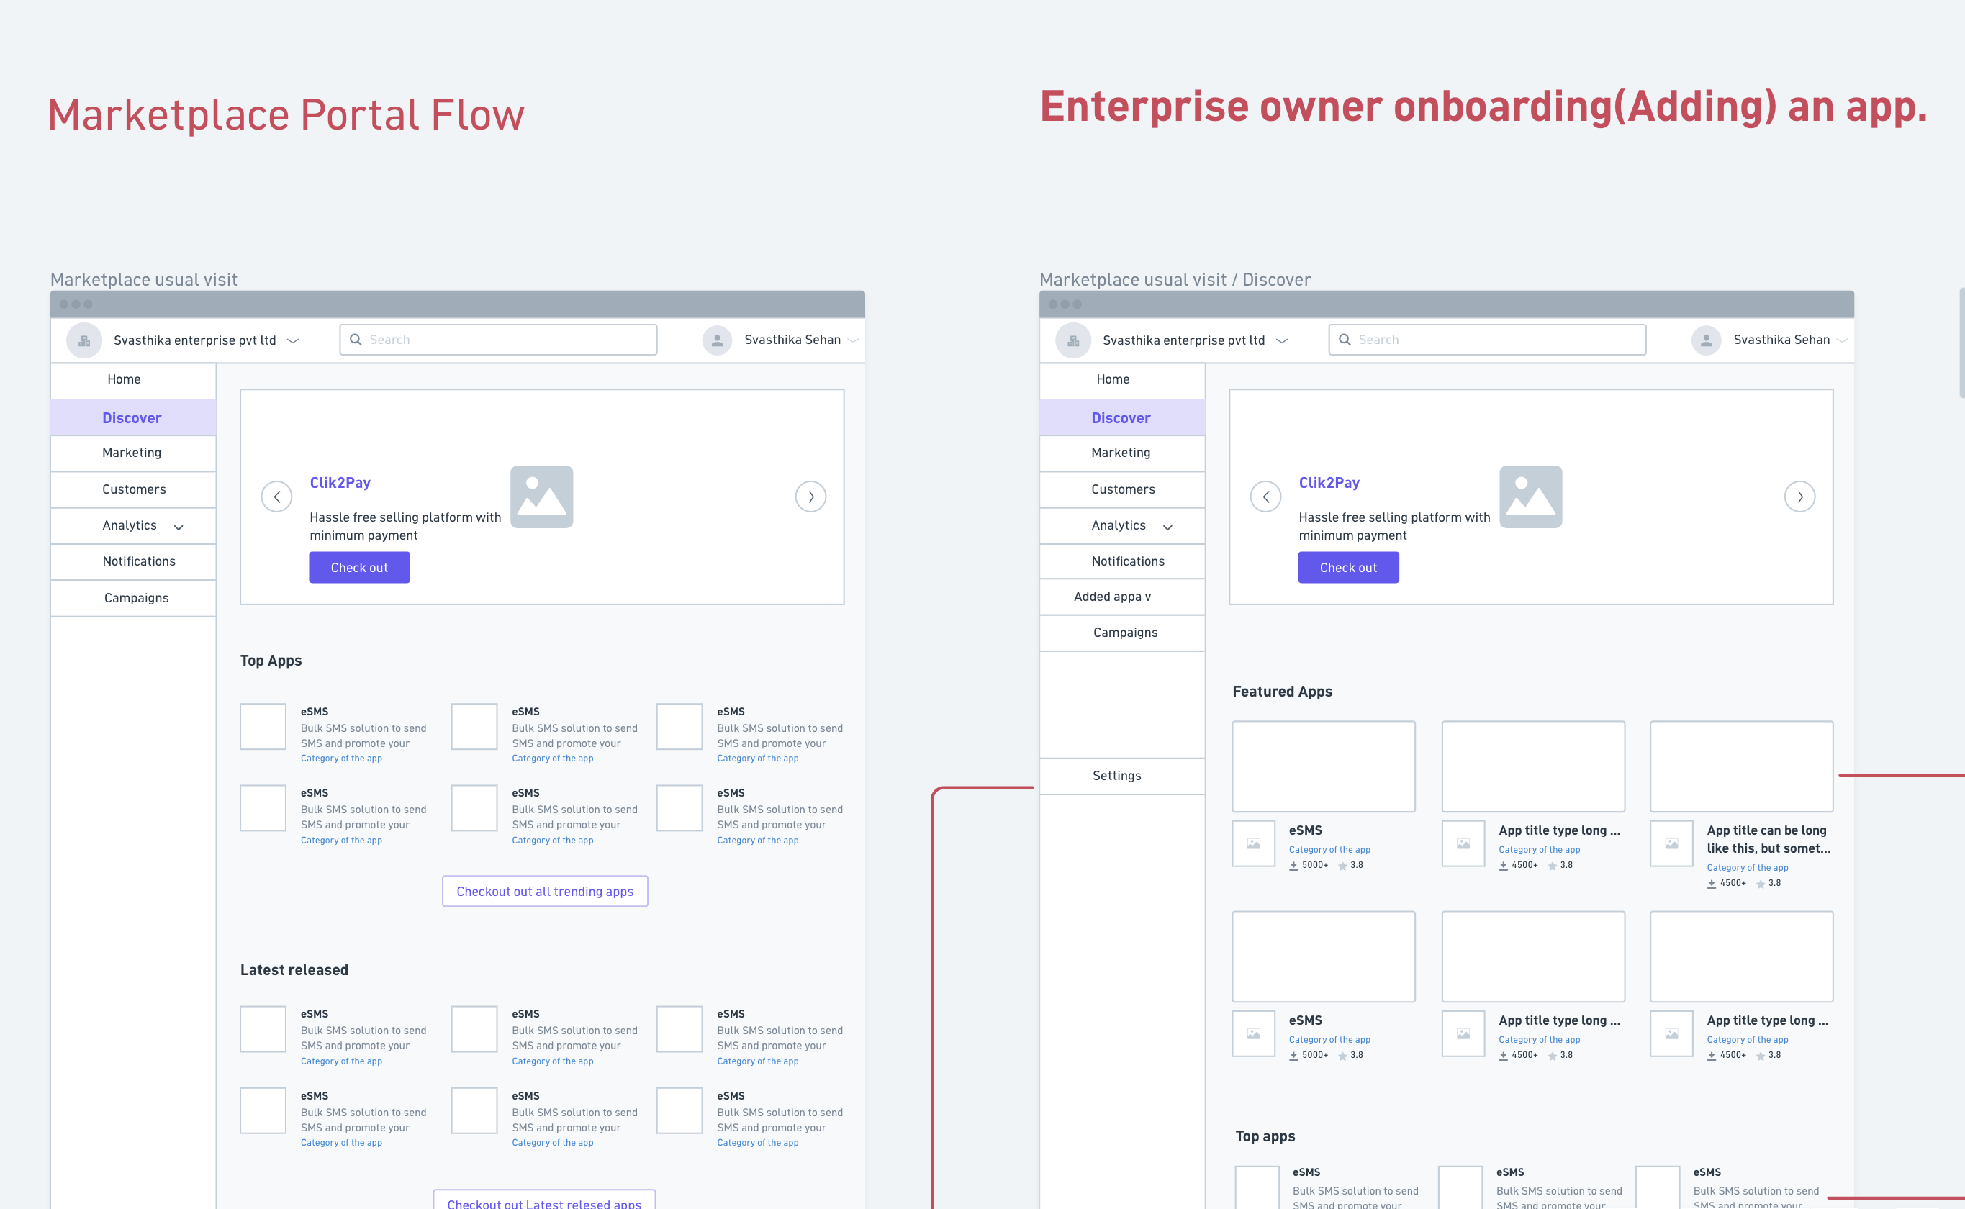Open user menu chevron in left window
The image size is (1965, 1209).
coord(852,340)
